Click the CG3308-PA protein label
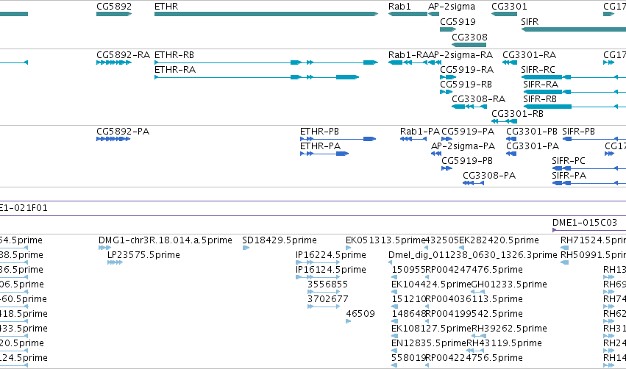Viewport: 626px width, 369px height. coord(489,176)
